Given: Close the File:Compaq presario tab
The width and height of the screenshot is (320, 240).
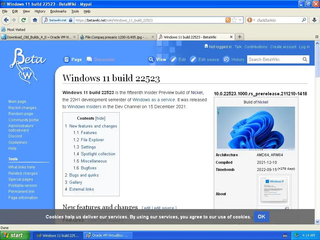Looking at the screenshot, I should pyautogui.click(x=152, y=37).
